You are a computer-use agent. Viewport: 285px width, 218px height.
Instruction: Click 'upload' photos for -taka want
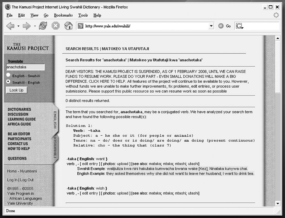tap(122, 164)
